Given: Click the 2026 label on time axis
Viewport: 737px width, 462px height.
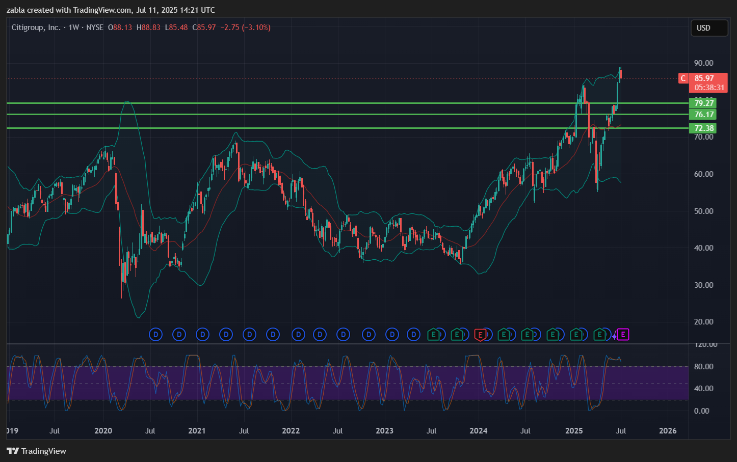Looking at the screenshot, I should [x=668, y=431].
